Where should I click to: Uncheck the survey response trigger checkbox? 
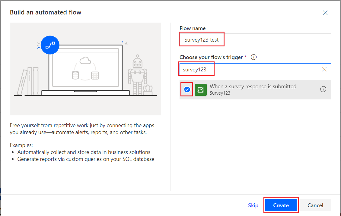point(187,89)
